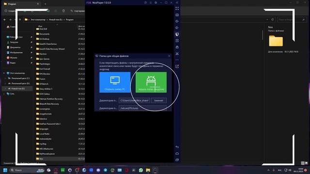Click the Nox folder preview thumbnail in details pane

click(x=276, y=41)
